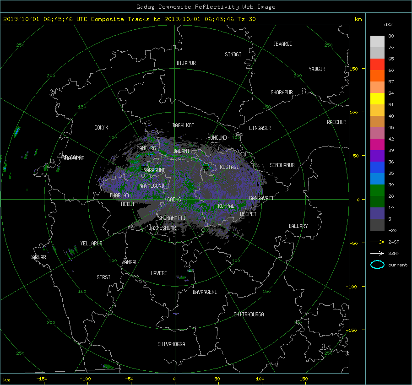Click the '80' value on the dBZ scale
This screenshot has width=412, height=385.
391,36
